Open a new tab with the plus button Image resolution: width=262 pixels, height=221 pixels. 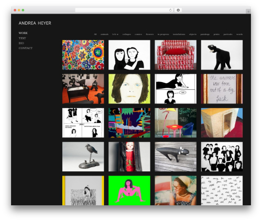248,11
